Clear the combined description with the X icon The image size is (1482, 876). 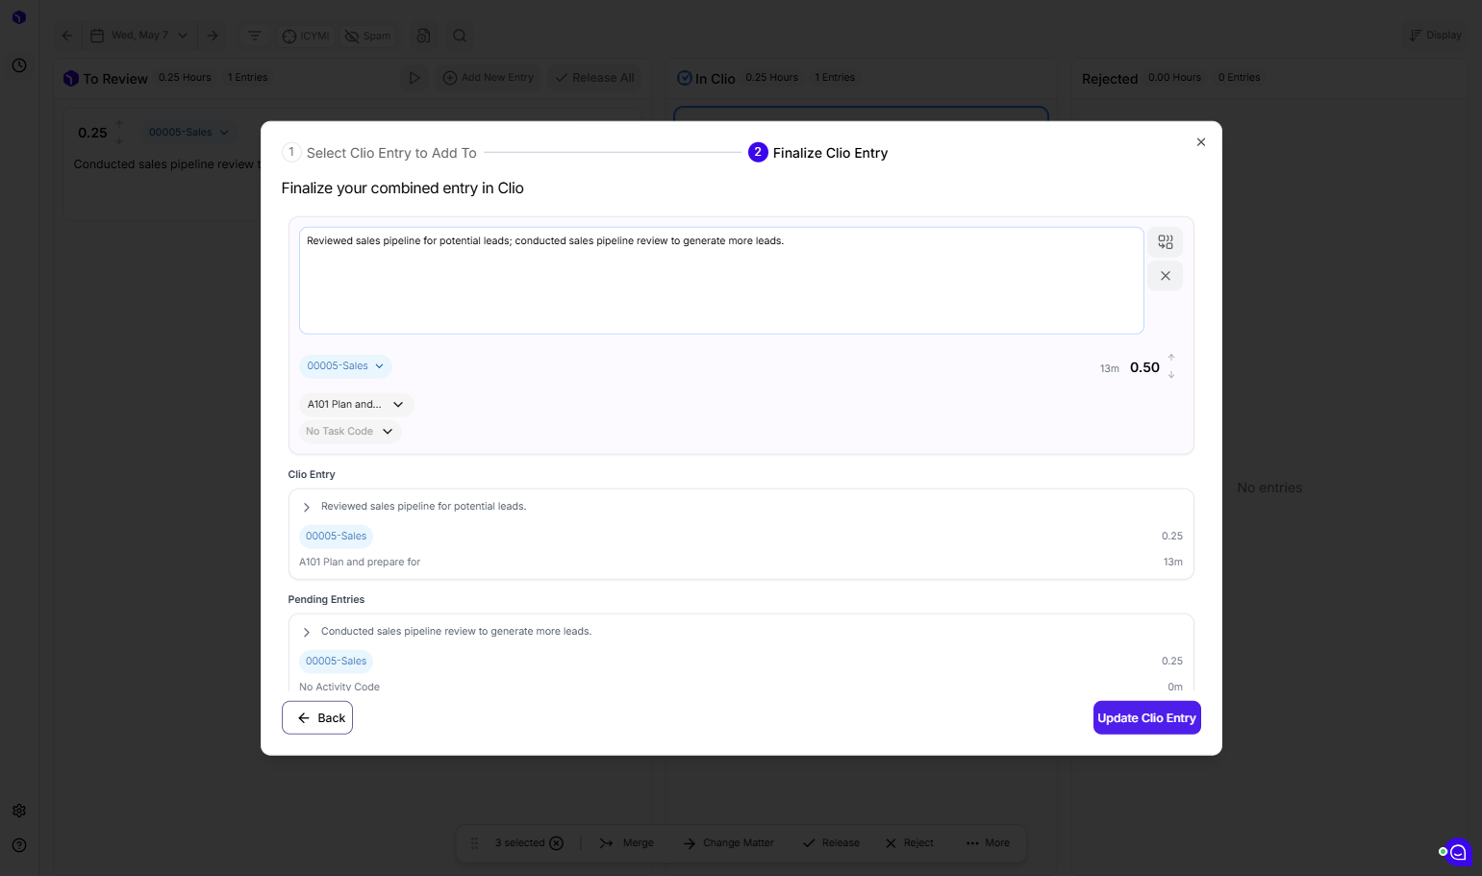pyautogui.click(x=1165, y=276)
